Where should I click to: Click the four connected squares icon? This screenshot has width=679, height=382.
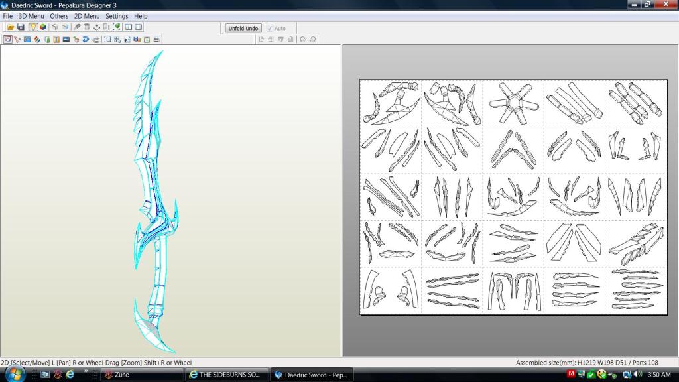point(117,39)
